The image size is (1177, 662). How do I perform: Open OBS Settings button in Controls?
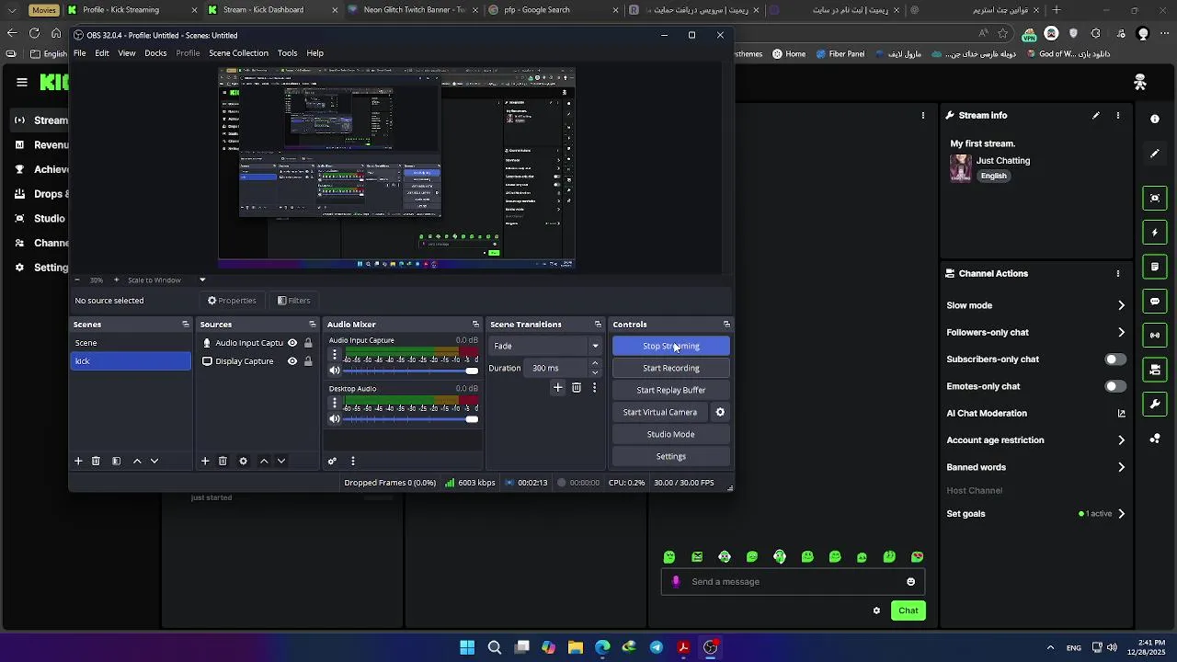click(x=671, y=456)
